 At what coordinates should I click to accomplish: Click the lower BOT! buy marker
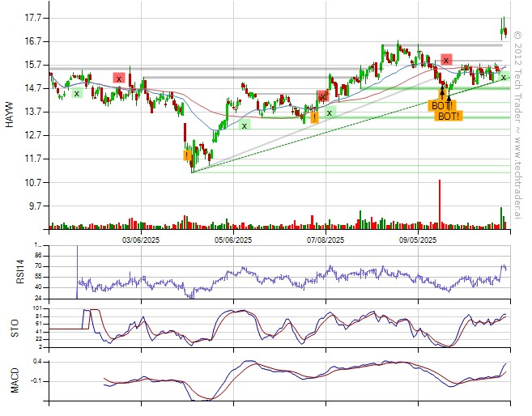point(449,116)
